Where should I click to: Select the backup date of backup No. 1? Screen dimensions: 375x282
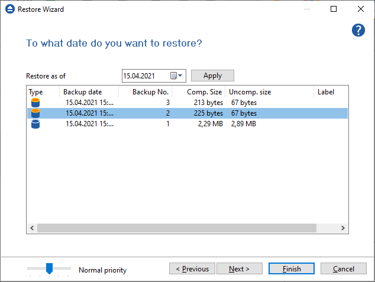tap(89, 124)
